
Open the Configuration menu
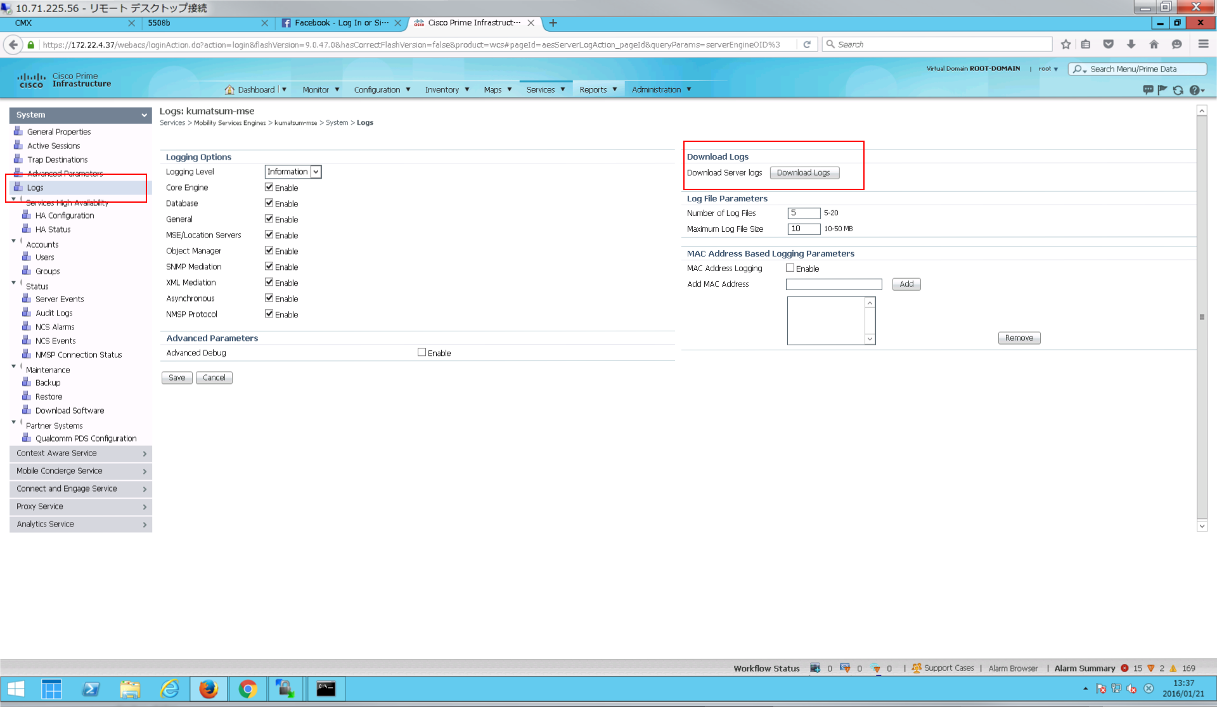click(382, 89)
